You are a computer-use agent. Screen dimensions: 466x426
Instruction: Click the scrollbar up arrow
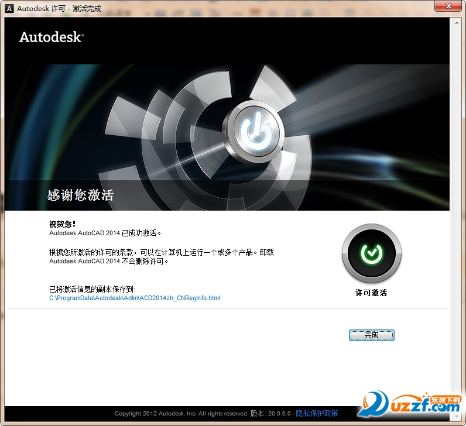tap(457, 23)
